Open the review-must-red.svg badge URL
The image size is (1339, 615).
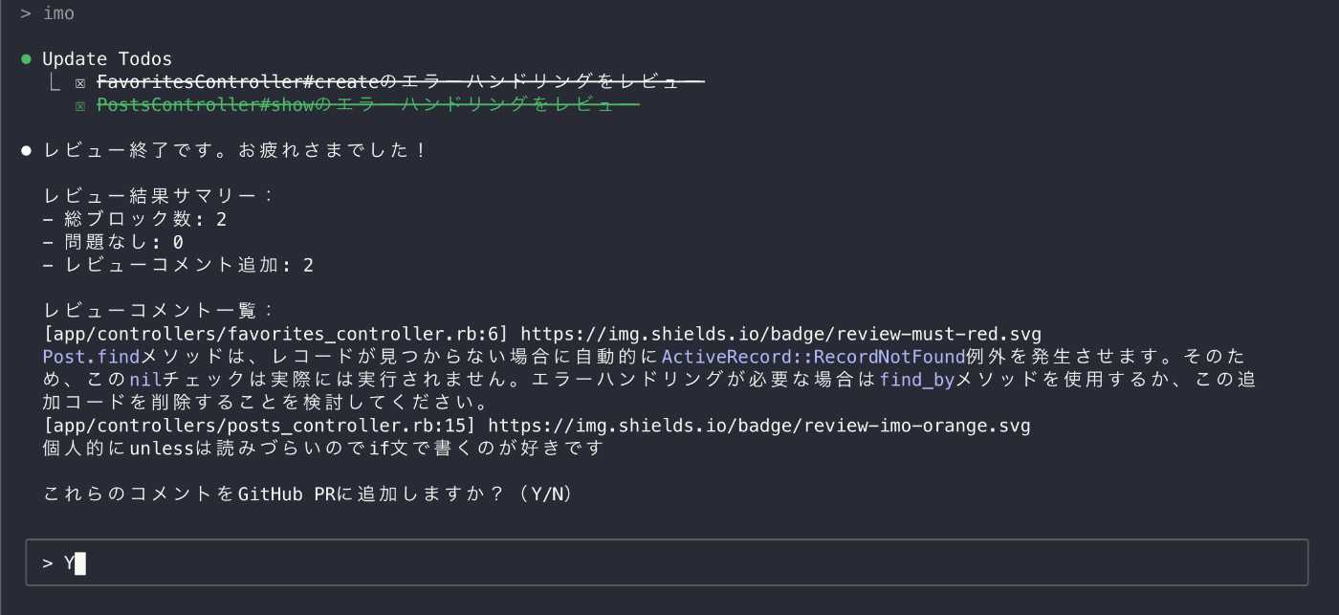pyautogui.click(x=780, y=334)
